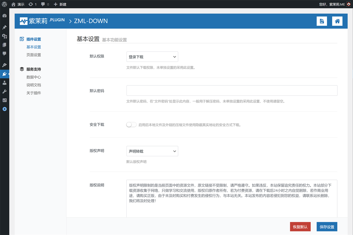Click the 演示 site name link
353x235 pixels.
tap(21, 4)
